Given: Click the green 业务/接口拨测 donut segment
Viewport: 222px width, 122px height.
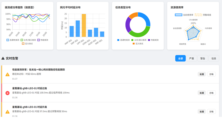Looking at the screenshot, I should [139, 32].
